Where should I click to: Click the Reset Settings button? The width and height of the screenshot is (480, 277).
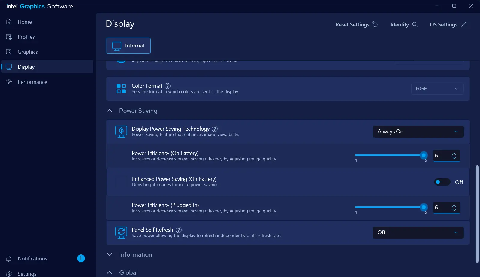pos(357,24)
